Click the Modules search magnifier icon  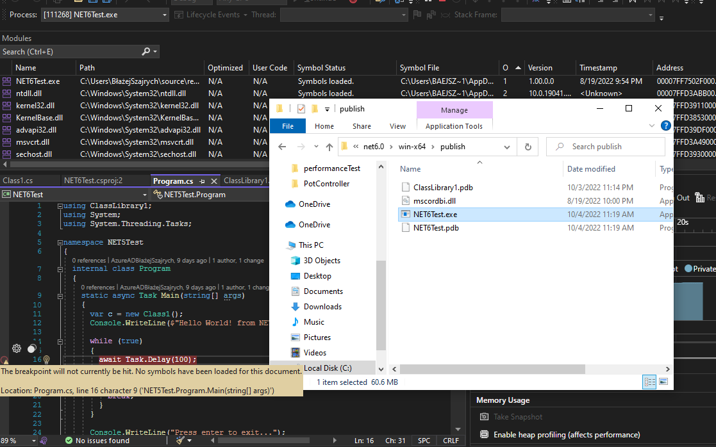pyautogui.click(x=146, y=51)
